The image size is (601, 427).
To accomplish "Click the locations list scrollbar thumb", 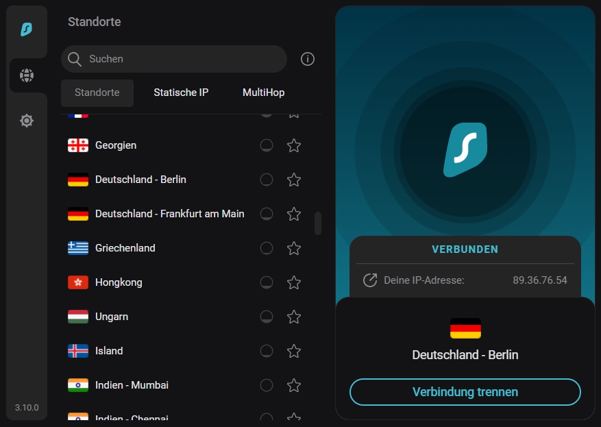I will click(318, 223).
